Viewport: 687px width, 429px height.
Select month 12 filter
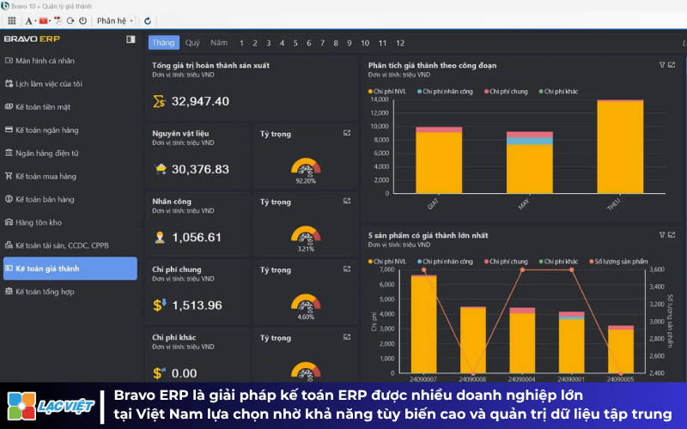[x=400, y=43]
